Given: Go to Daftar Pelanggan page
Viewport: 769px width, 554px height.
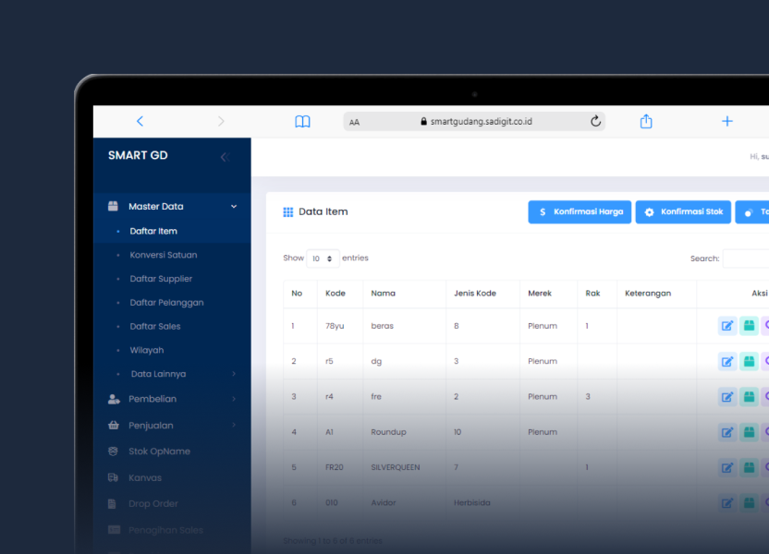Looking at the screenshot, I should pos(166,303).
